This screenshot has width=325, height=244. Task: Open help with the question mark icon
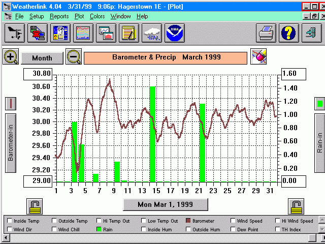289,33
